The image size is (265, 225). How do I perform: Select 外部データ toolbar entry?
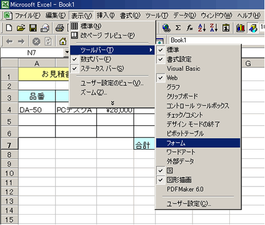click(198, 161)
